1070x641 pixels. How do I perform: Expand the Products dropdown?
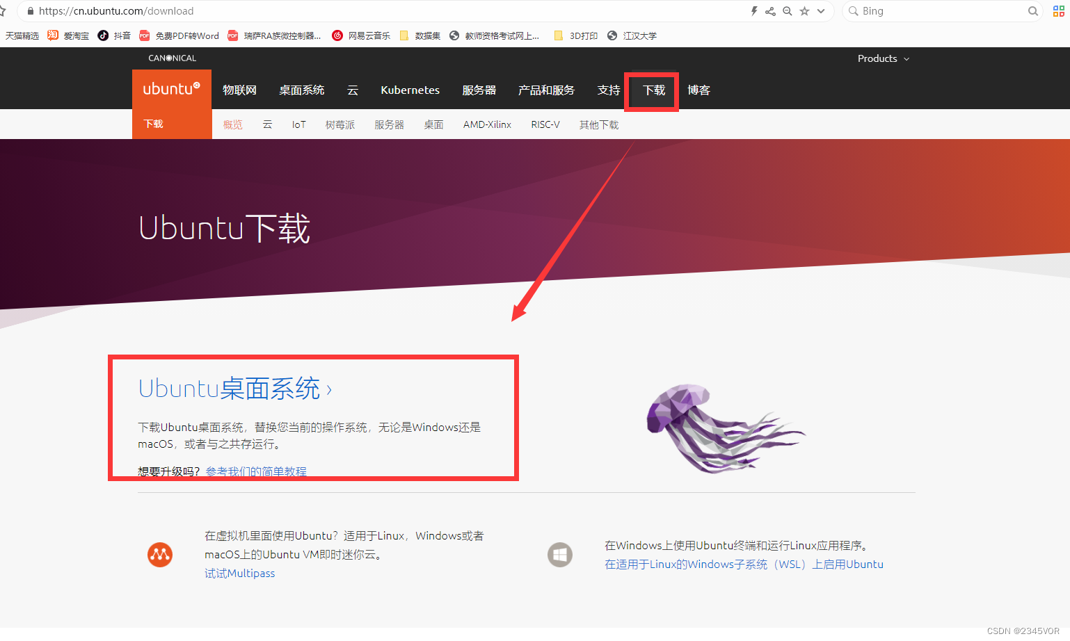click(x=884, y=58)
